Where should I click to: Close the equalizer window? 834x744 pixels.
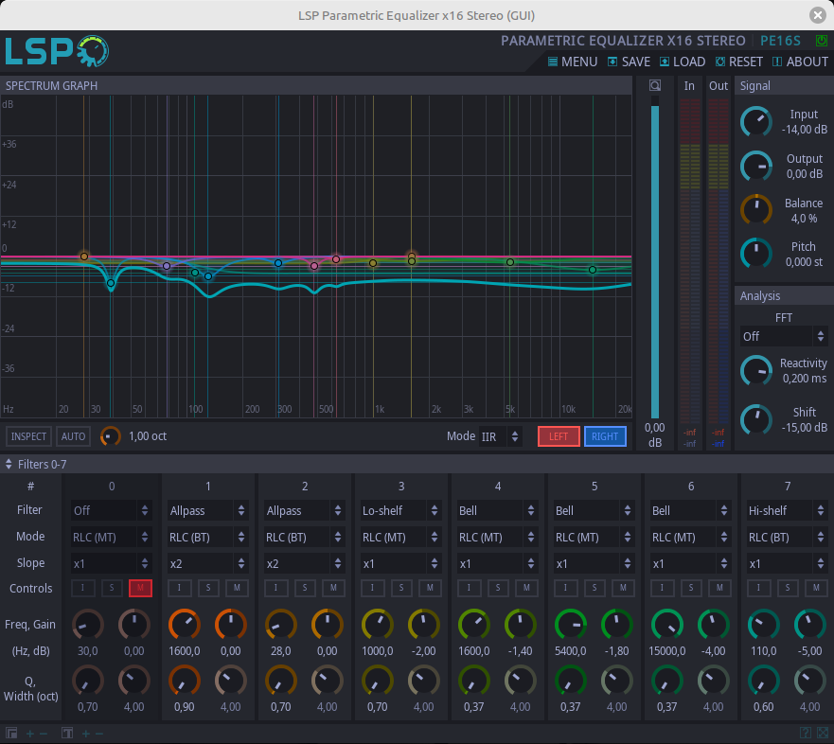point(818,15)
